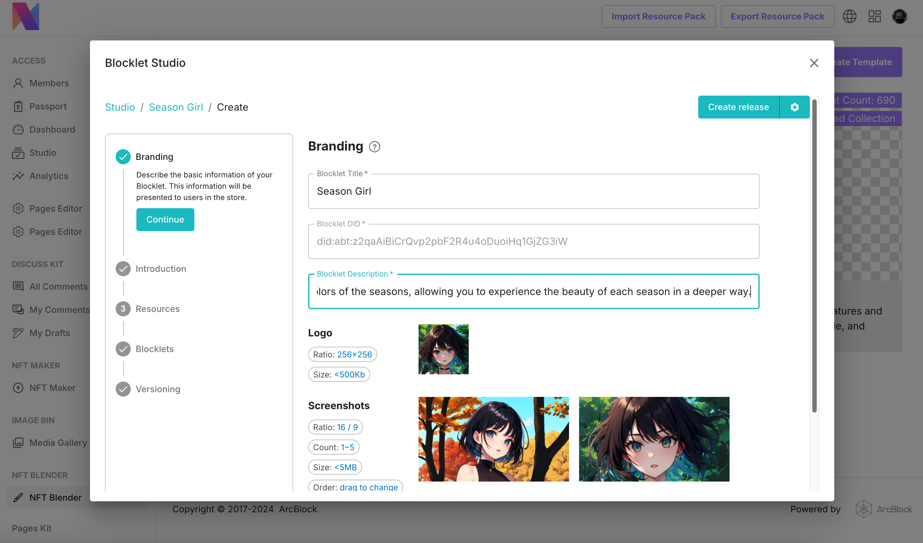Image resolution: width=923 pixels, height=543 pixels.
Task: Open the user avatar menu
Action: [x=899, y=17]
